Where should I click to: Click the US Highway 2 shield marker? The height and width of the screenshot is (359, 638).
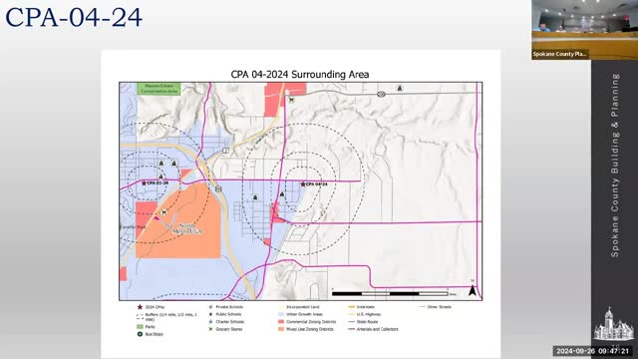(225, 151)
